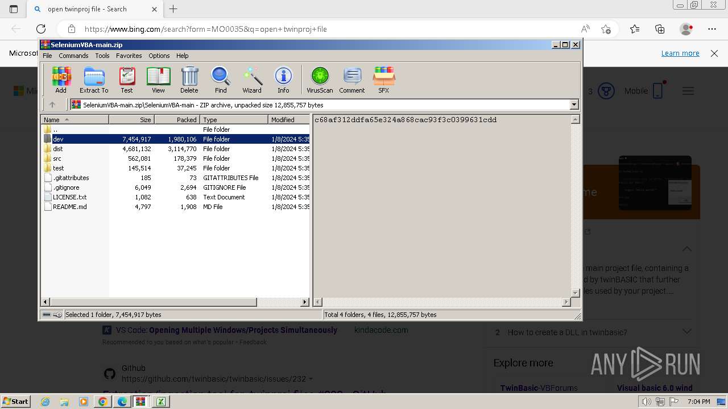Open the Wizard tool
This screenshot has height=409, width=728.
tap(252, 80)
